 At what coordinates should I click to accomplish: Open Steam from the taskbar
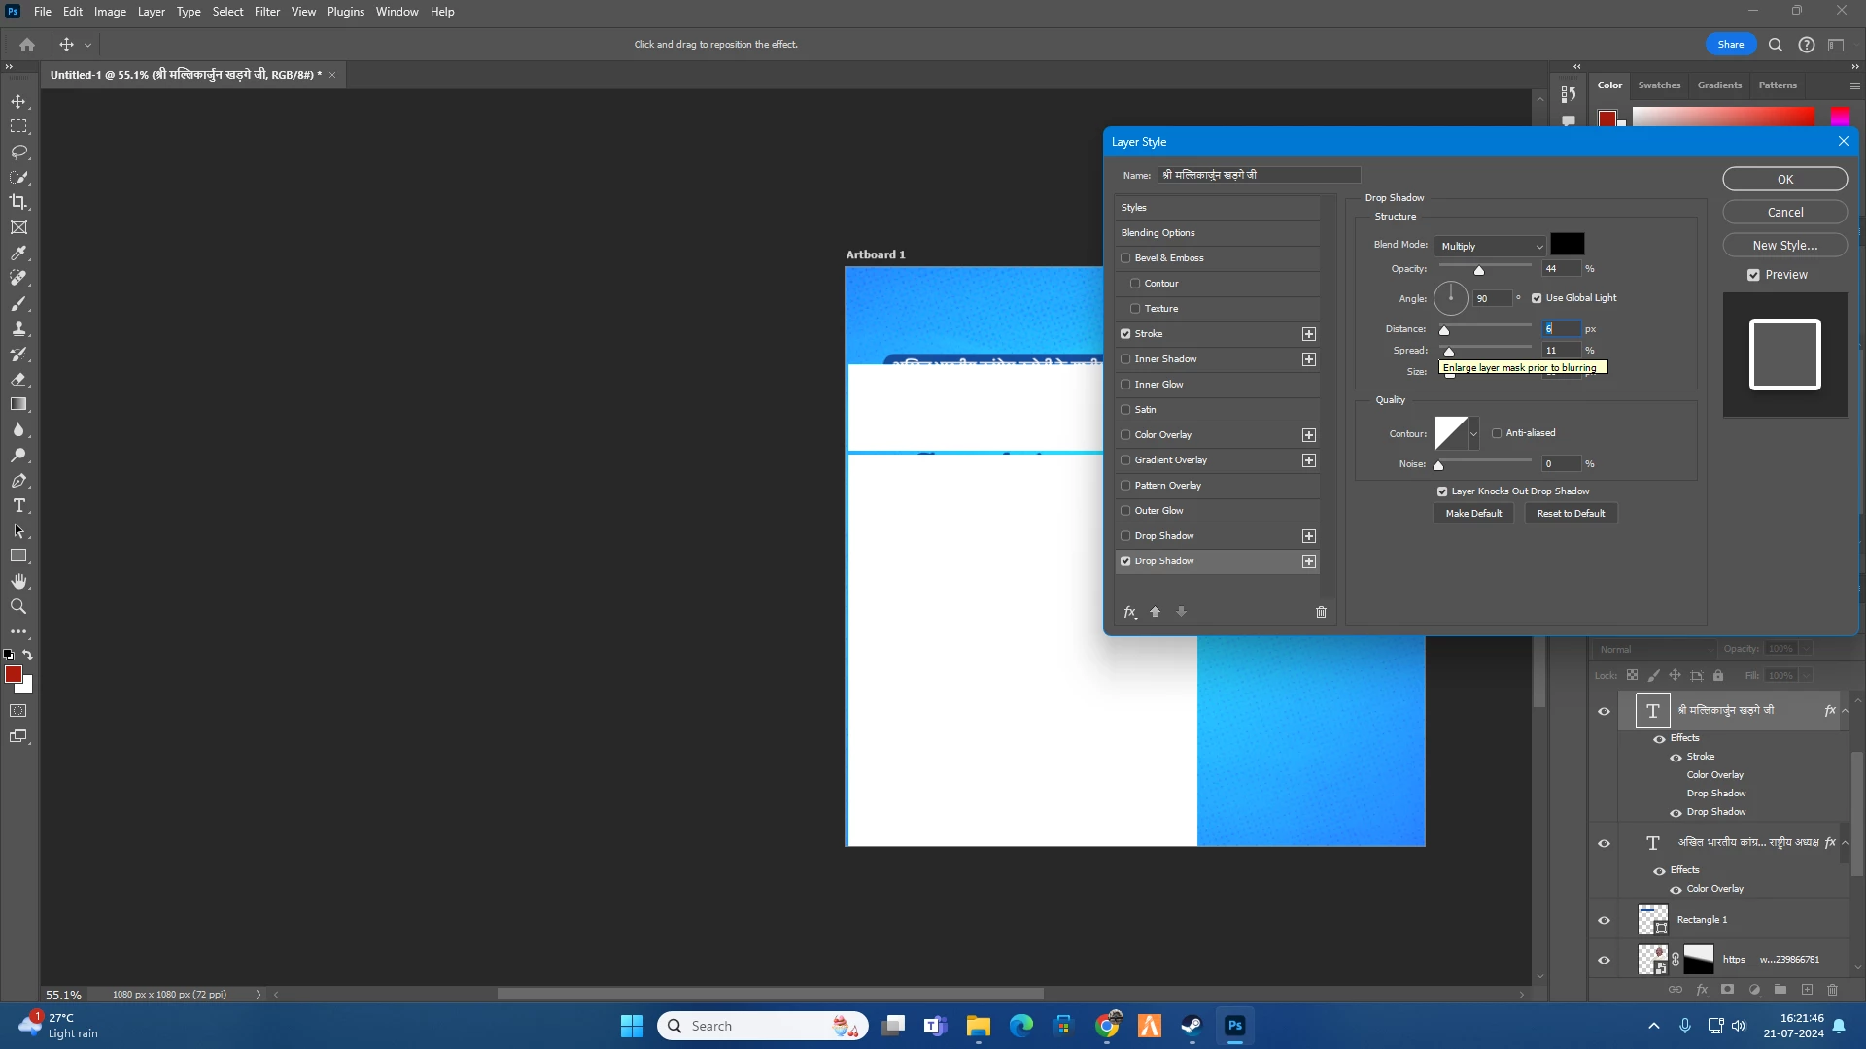point(1192,1026)
